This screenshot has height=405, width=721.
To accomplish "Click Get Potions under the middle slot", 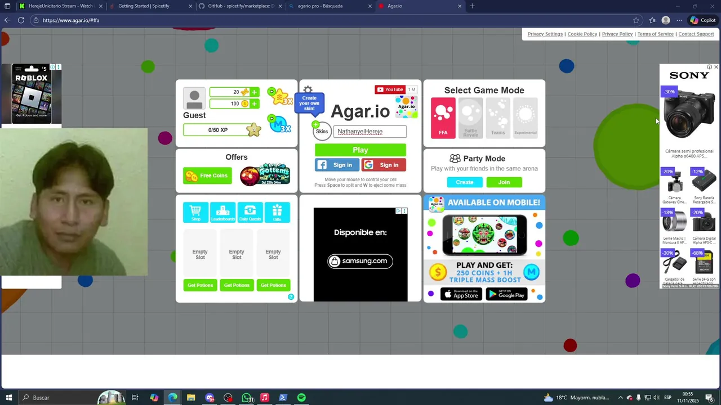I will click(237, 285).
